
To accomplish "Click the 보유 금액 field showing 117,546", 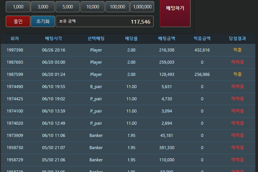I will (x=105, y=21).
